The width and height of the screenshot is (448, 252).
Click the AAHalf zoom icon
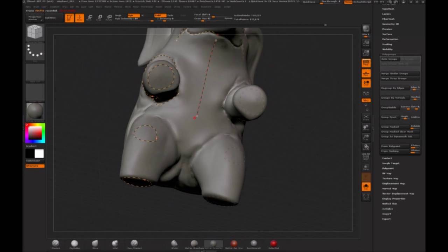366,53
